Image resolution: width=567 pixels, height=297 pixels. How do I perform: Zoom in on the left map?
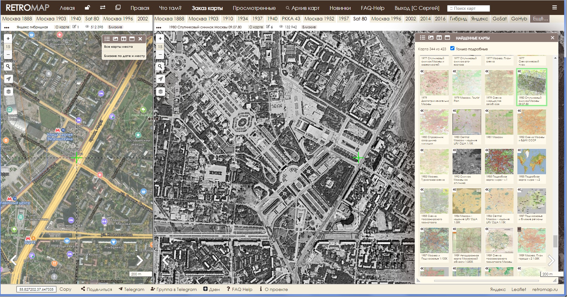point(8,38)
